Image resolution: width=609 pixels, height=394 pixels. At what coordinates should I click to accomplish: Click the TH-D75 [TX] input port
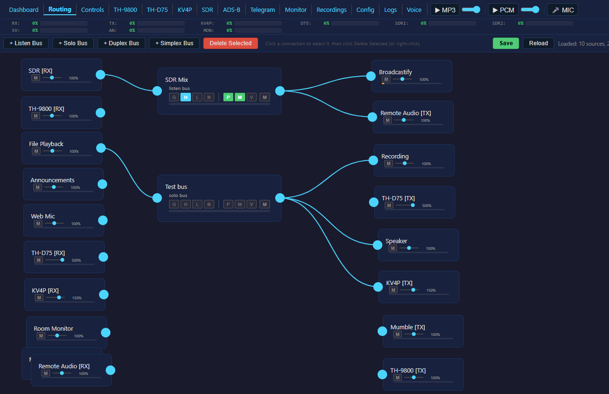click(x=374, y=202)
